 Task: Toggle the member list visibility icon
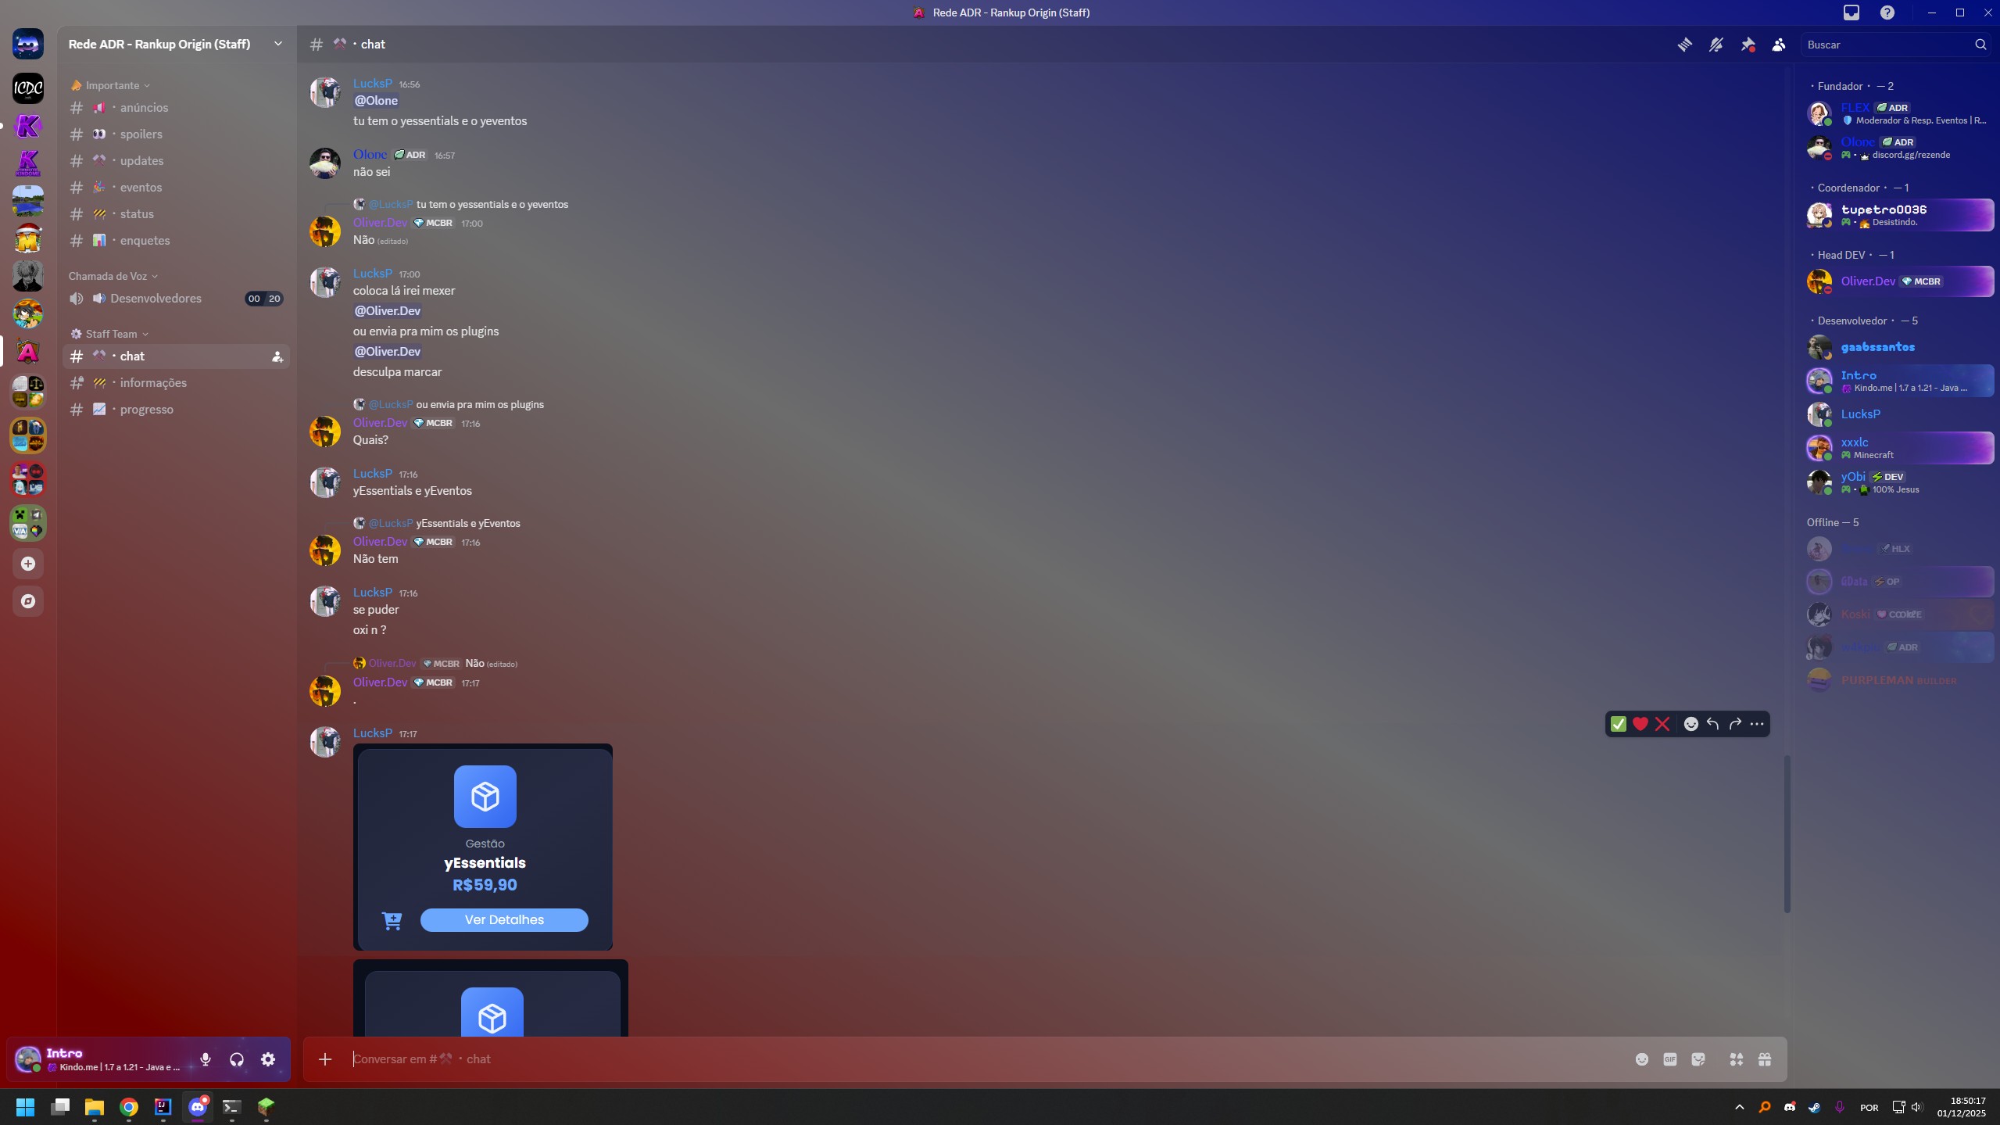[1779, 45]
